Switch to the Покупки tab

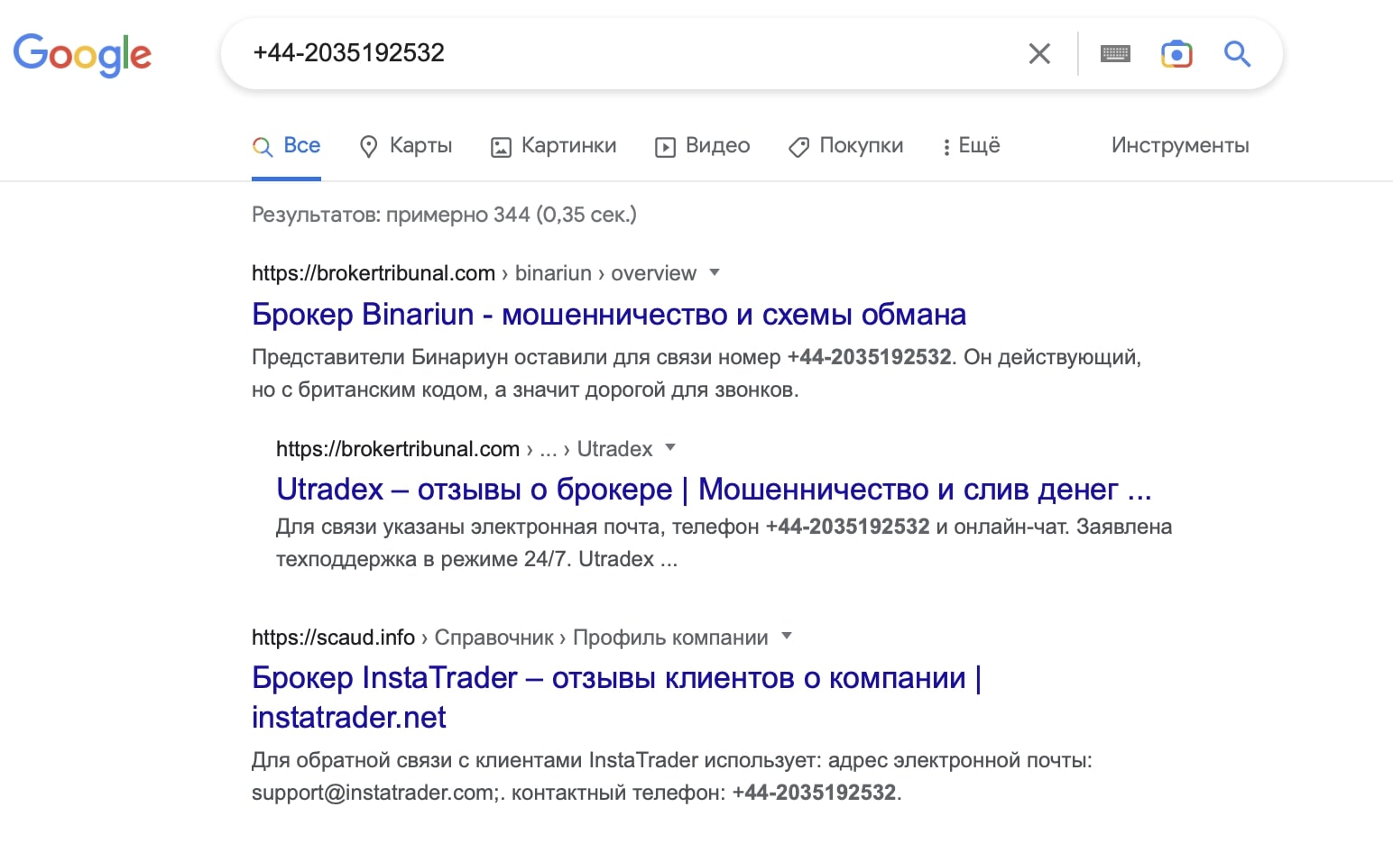pyautogui.click(x=845, y=146)
